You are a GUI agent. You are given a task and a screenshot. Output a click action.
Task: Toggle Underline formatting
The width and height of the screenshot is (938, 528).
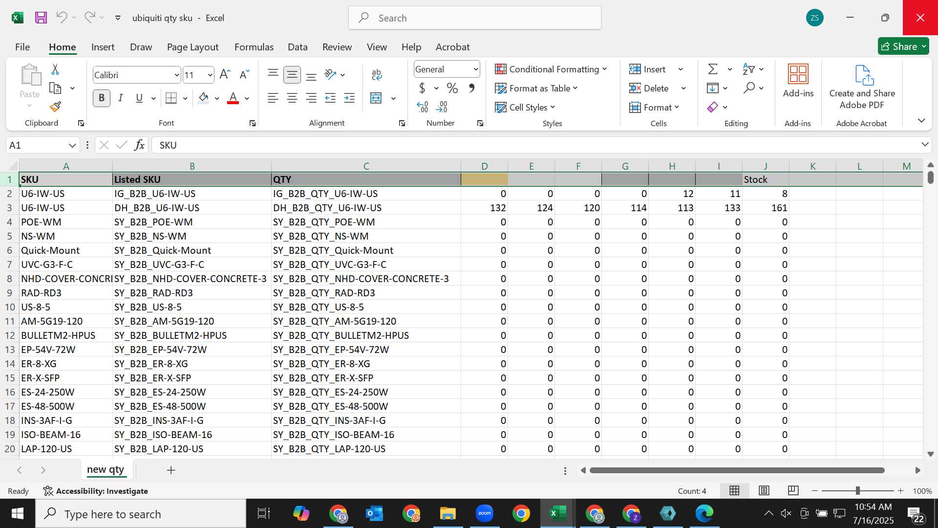[x=139, y=98]
